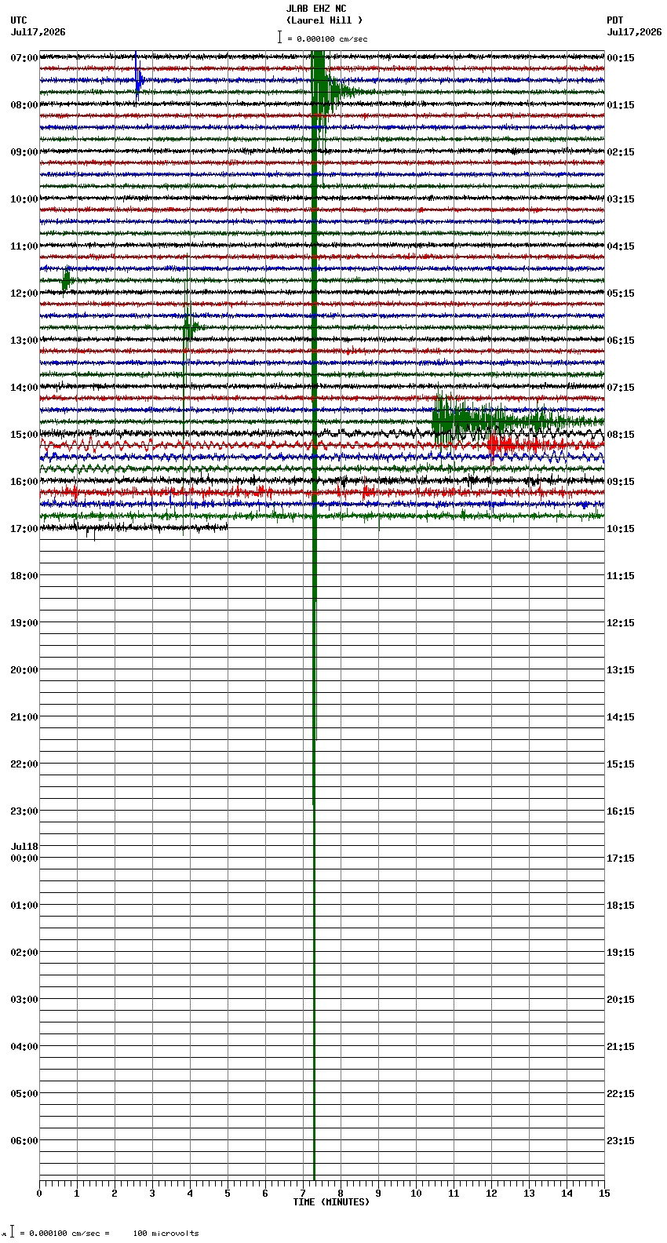Click the '01:15' PDT time label

click(621, 105)
